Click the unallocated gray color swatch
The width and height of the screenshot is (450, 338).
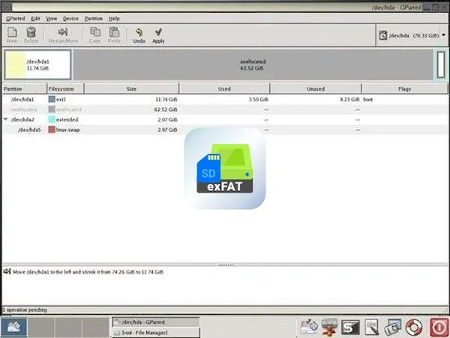pos(52,109)
